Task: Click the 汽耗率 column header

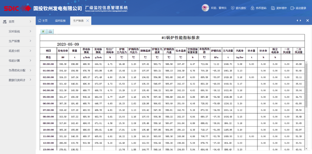Action: (x=239, y=51)
